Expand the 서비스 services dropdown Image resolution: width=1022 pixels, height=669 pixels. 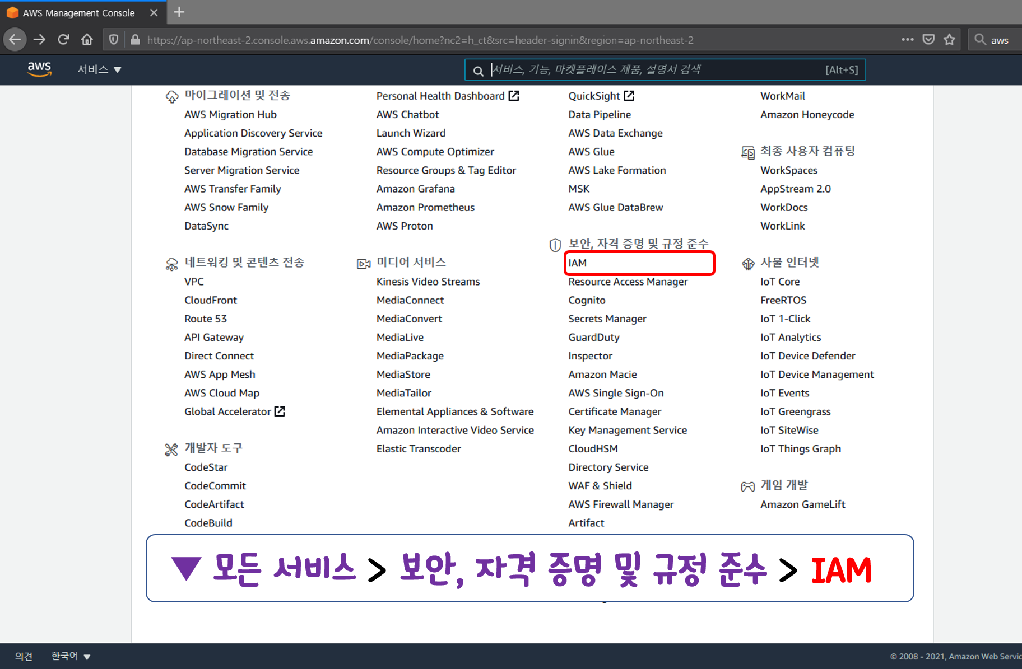tap(99, 69)
